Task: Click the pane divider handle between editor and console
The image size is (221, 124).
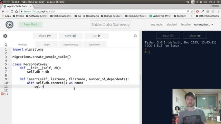Action: click(141, 77)
